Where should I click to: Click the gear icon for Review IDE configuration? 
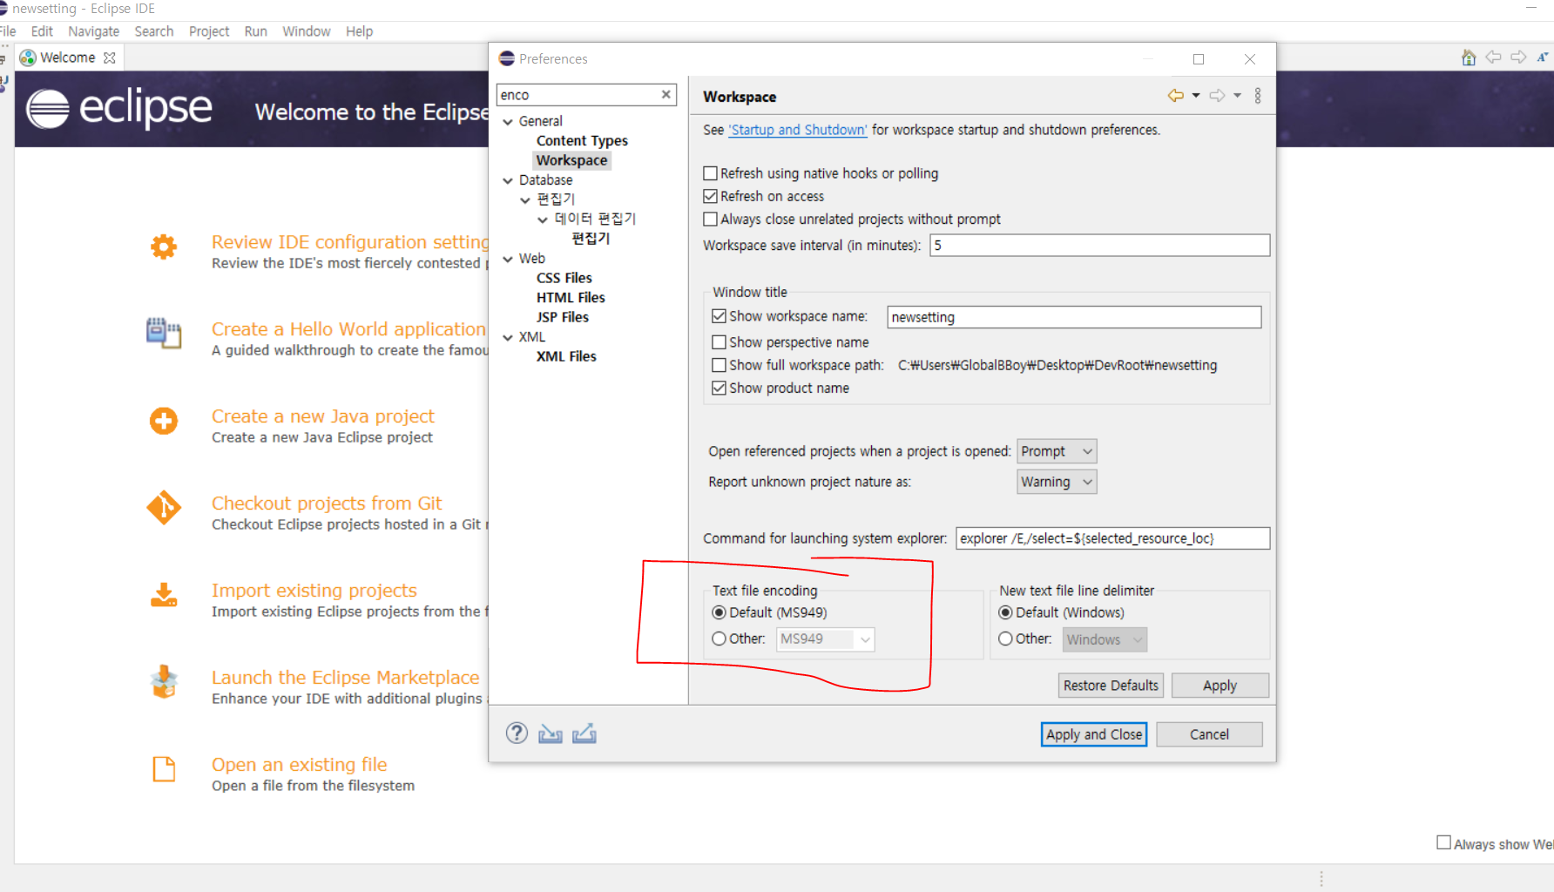(164, 247)
